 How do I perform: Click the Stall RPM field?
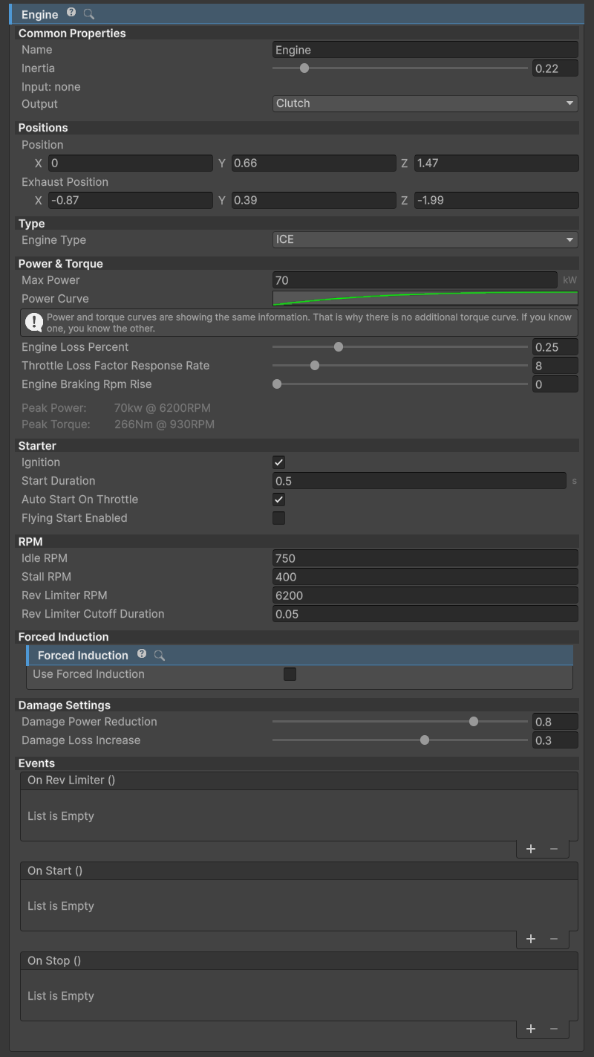(x=425, y=577)
